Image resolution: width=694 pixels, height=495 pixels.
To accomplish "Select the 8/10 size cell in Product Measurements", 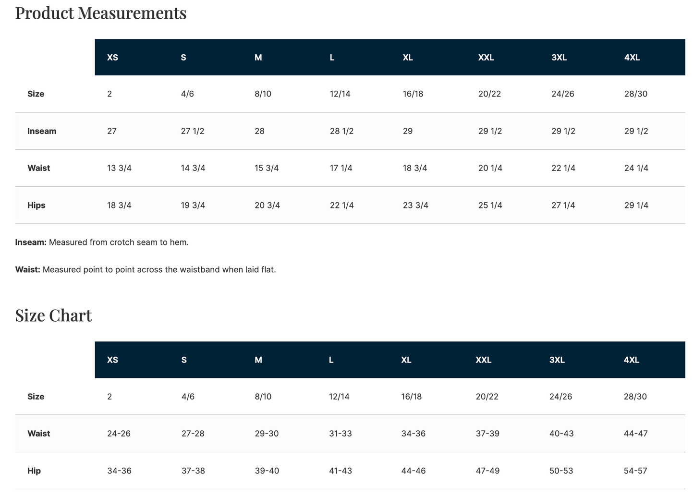I will point(263,94).
